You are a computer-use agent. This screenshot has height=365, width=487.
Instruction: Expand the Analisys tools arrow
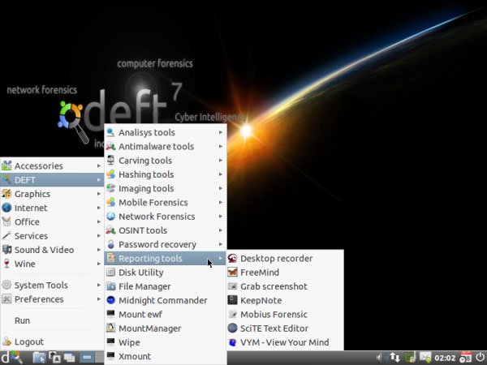point(221,132)
